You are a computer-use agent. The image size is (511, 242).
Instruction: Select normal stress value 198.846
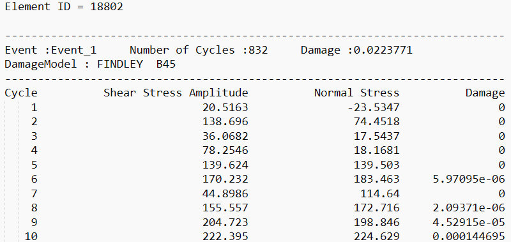coord(376,222)
